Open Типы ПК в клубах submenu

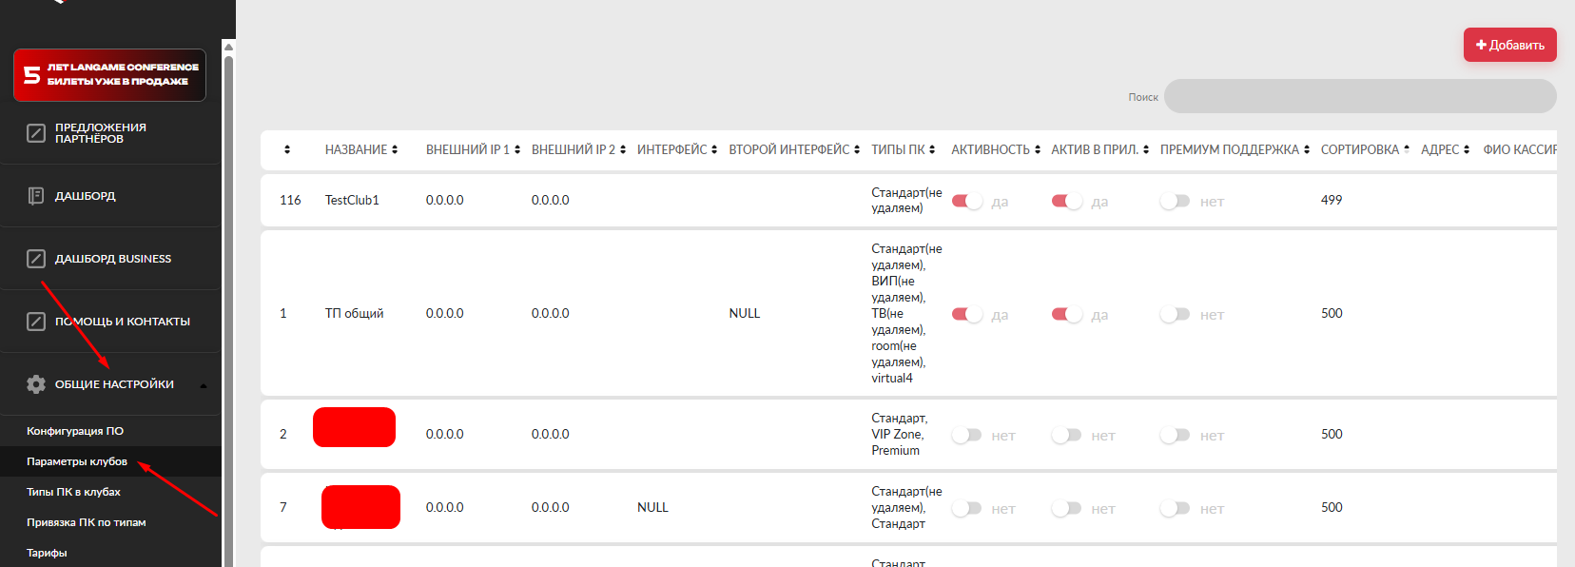pos(73,492)
